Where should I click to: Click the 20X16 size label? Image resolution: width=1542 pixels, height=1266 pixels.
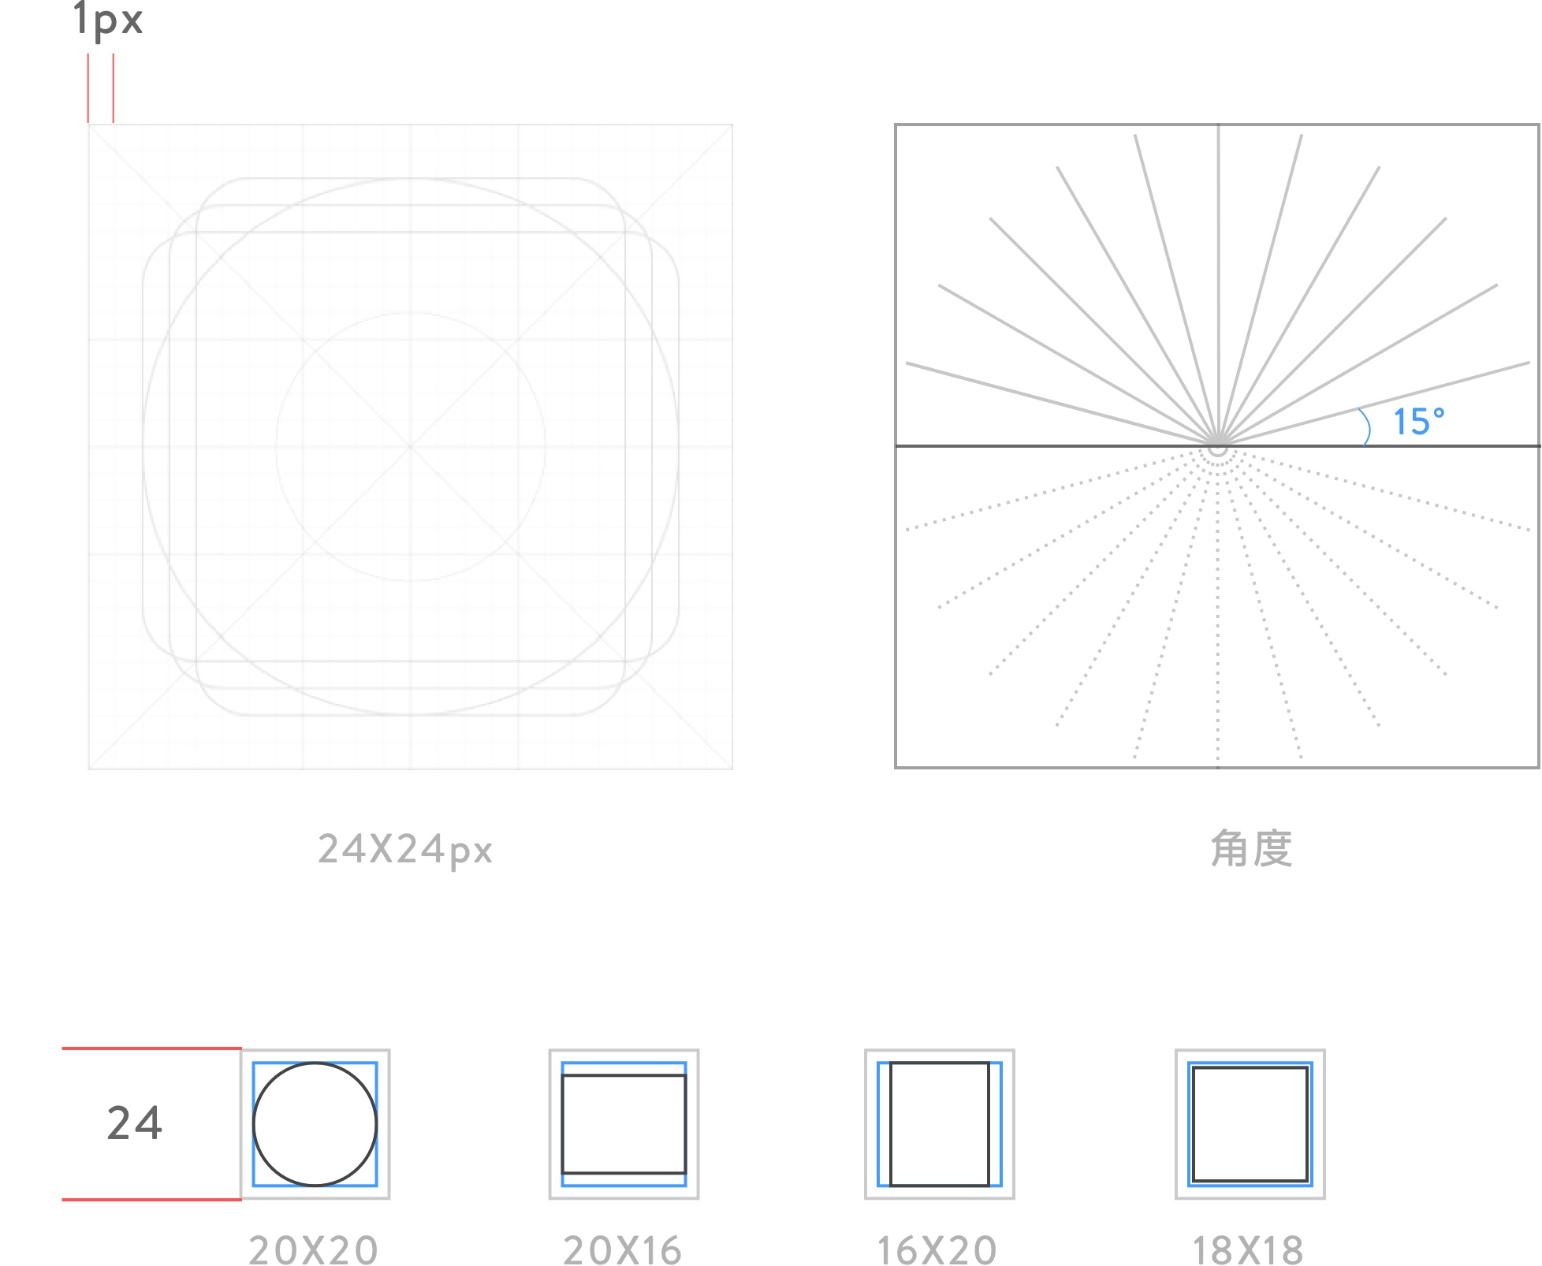click(623, 1250)
